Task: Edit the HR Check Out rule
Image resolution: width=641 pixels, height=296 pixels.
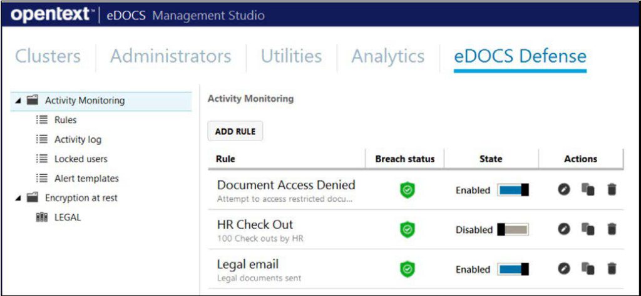Action: tap(564, 229)
